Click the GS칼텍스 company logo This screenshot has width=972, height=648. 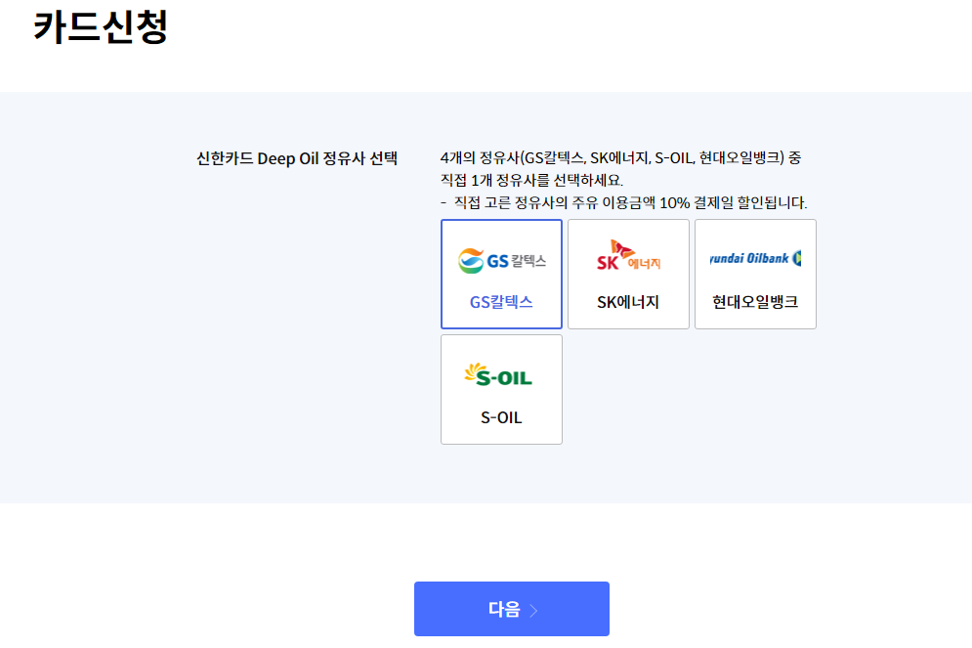point(501,260)
